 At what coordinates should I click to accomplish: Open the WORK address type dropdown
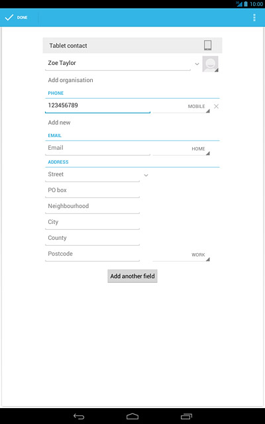(x=181, y=254)
